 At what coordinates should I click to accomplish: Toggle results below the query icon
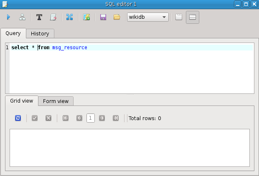193,17
